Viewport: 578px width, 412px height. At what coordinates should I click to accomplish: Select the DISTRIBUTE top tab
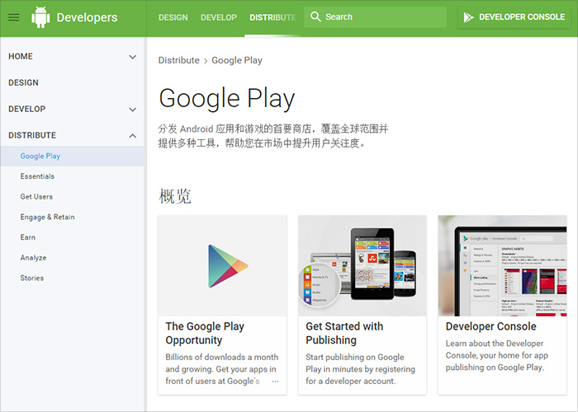[272, 17]
